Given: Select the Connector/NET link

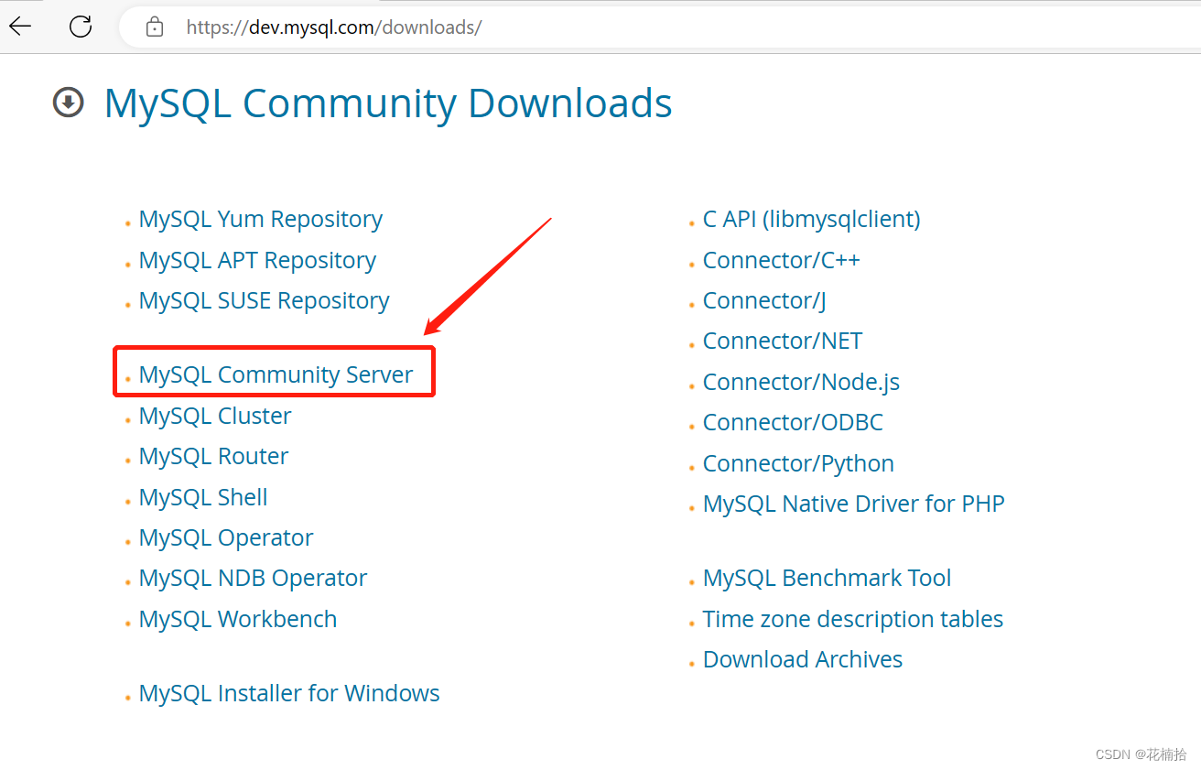Looking at the screenshot, I should tap(783, 341).
